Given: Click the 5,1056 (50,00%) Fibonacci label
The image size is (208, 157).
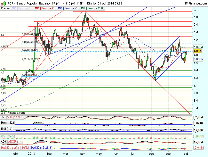Looking at the screenshot, I should point(30,42).
